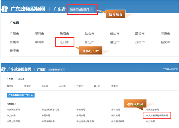Select 茂名市 from the city list
This screenshot has width=179, height=128.
[140, 42]
